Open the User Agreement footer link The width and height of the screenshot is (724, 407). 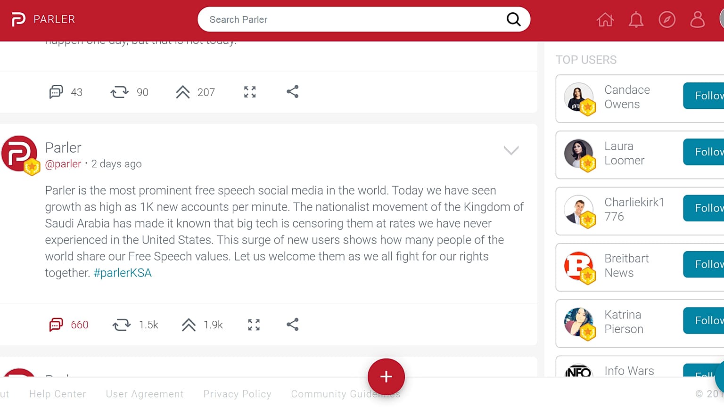click(145, 394)
